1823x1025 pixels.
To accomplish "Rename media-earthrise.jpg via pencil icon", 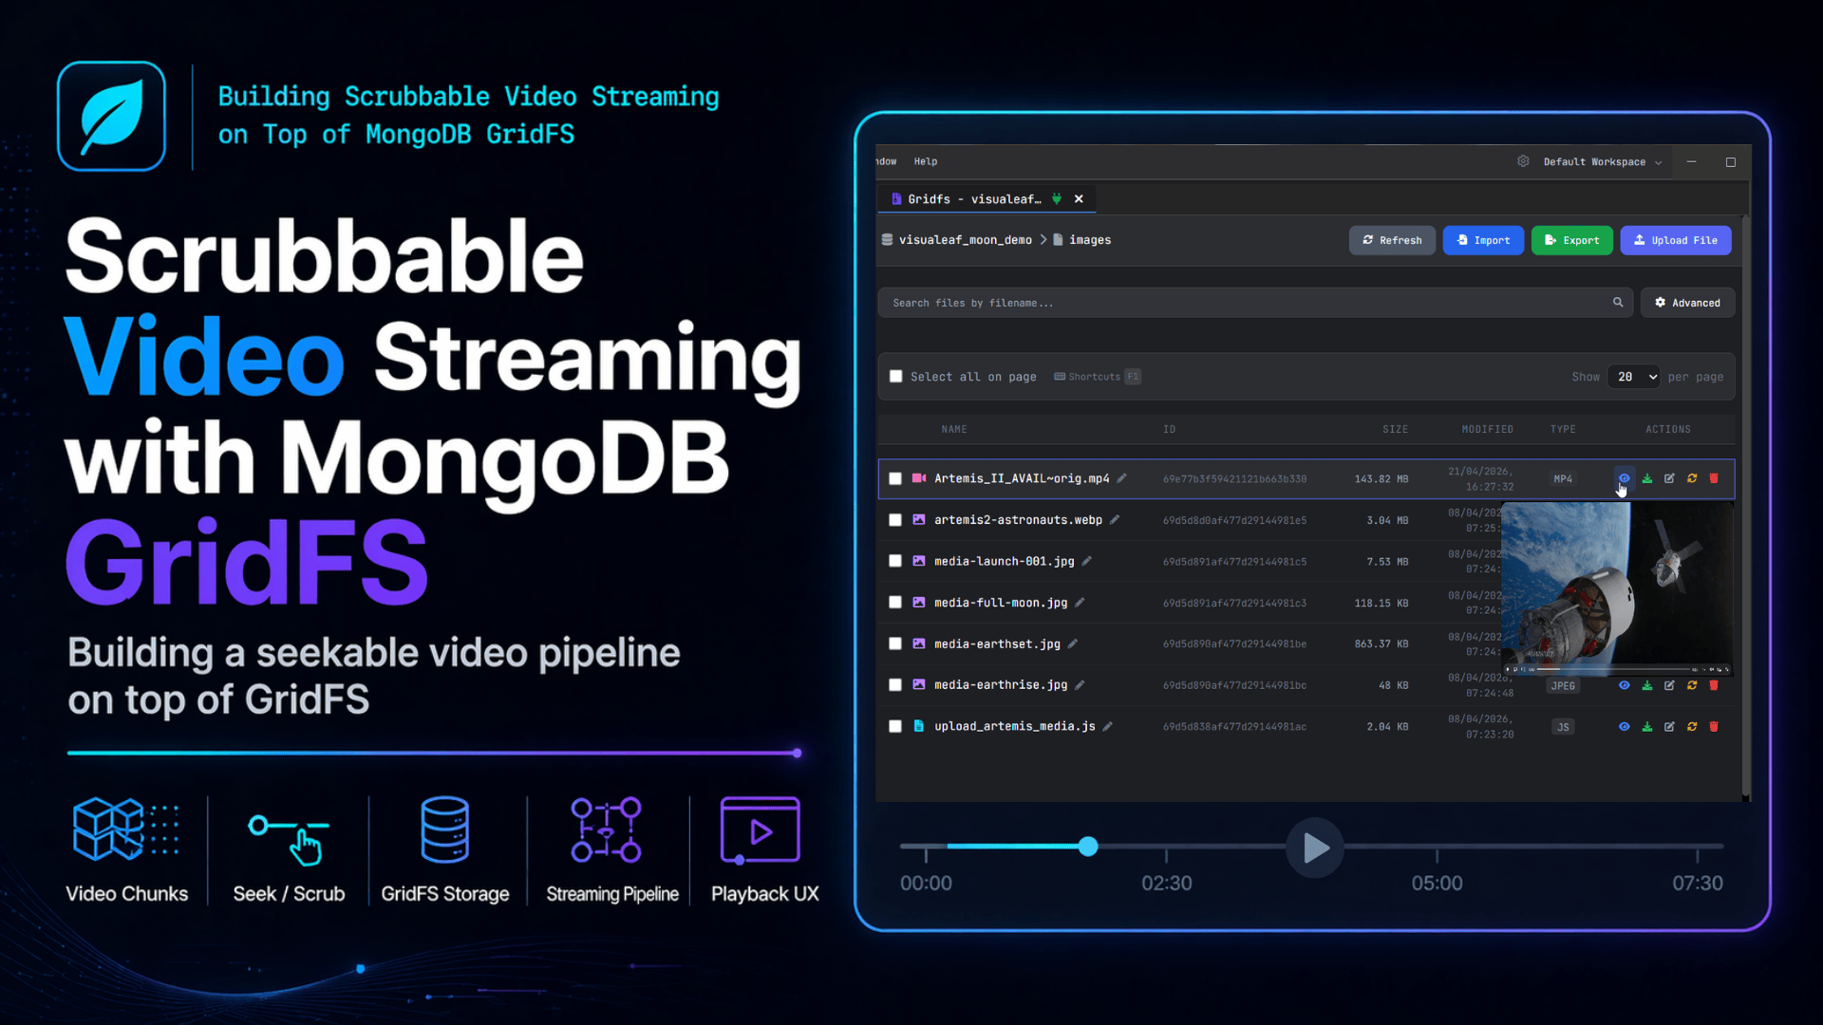I will coord(1080,685).
